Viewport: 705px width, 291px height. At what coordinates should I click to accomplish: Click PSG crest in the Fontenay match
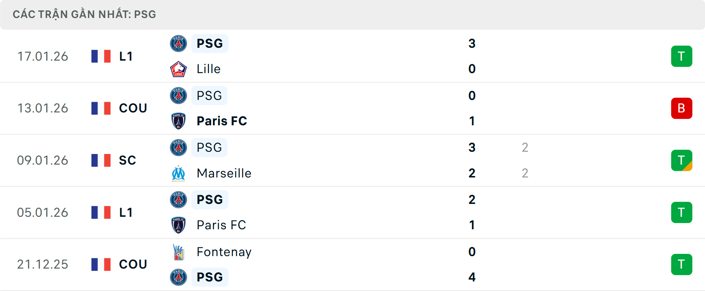[x=178, y=277]
